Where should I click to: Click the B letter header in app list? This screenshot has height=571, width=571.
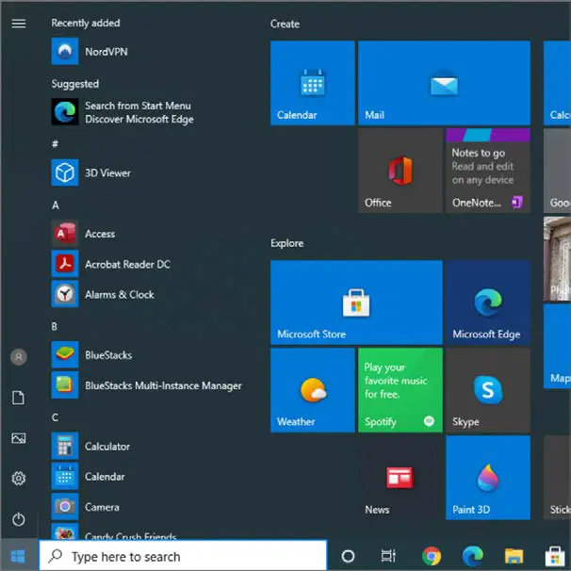coord(55,326)
